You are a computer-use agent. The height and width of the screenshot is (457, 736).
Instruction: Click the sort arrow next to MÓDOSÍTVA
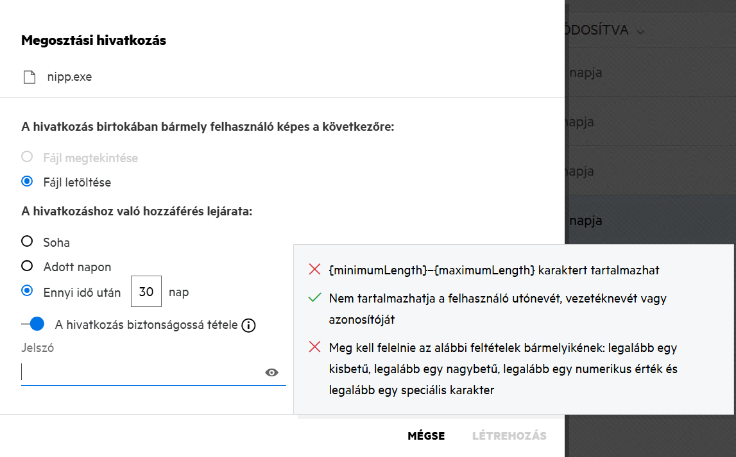640,31
